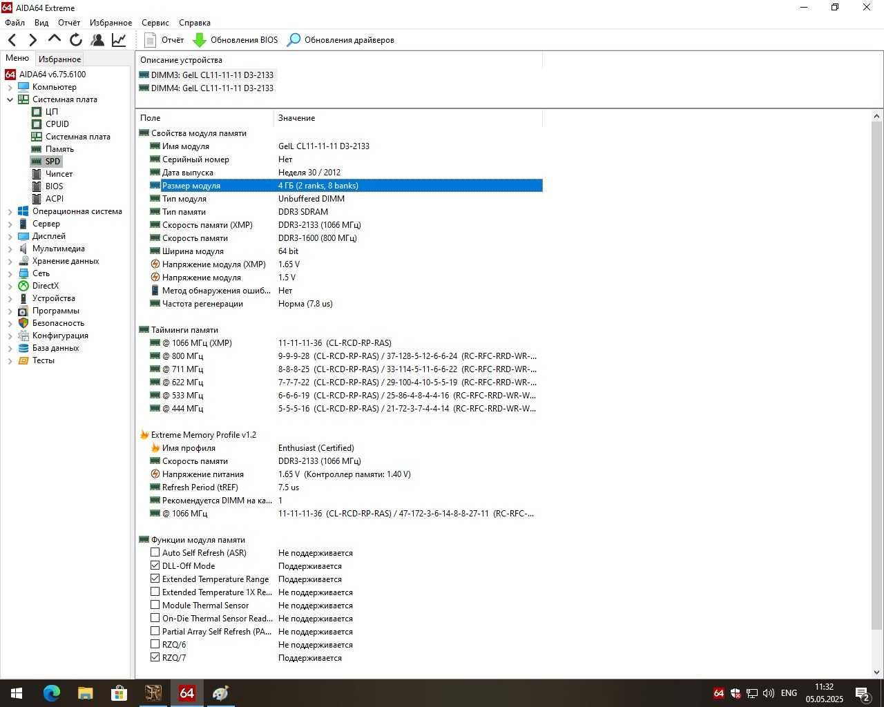Click the scrollbar down arrow in details pane

[x=877, y=672]
